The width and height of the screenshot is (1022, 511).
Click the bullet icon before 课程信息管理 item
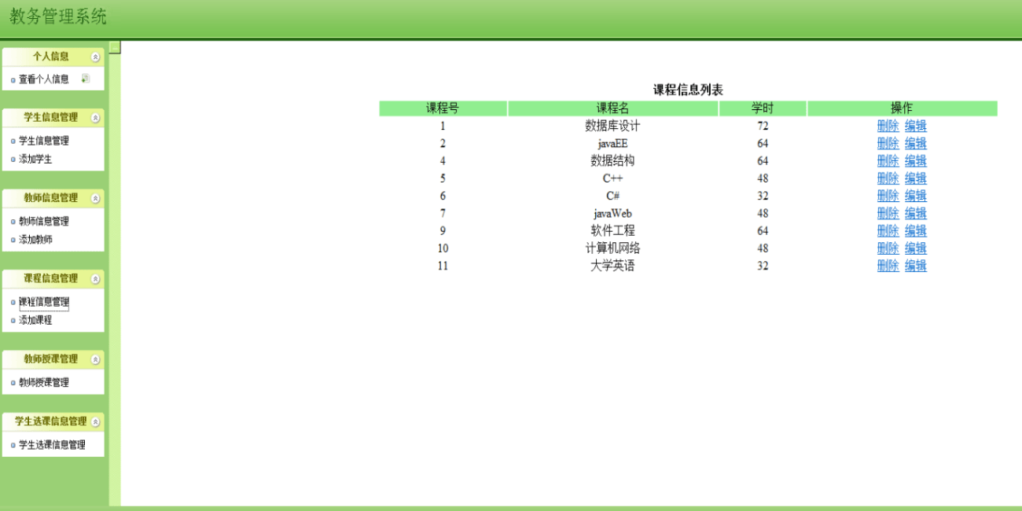pos(12,302)
